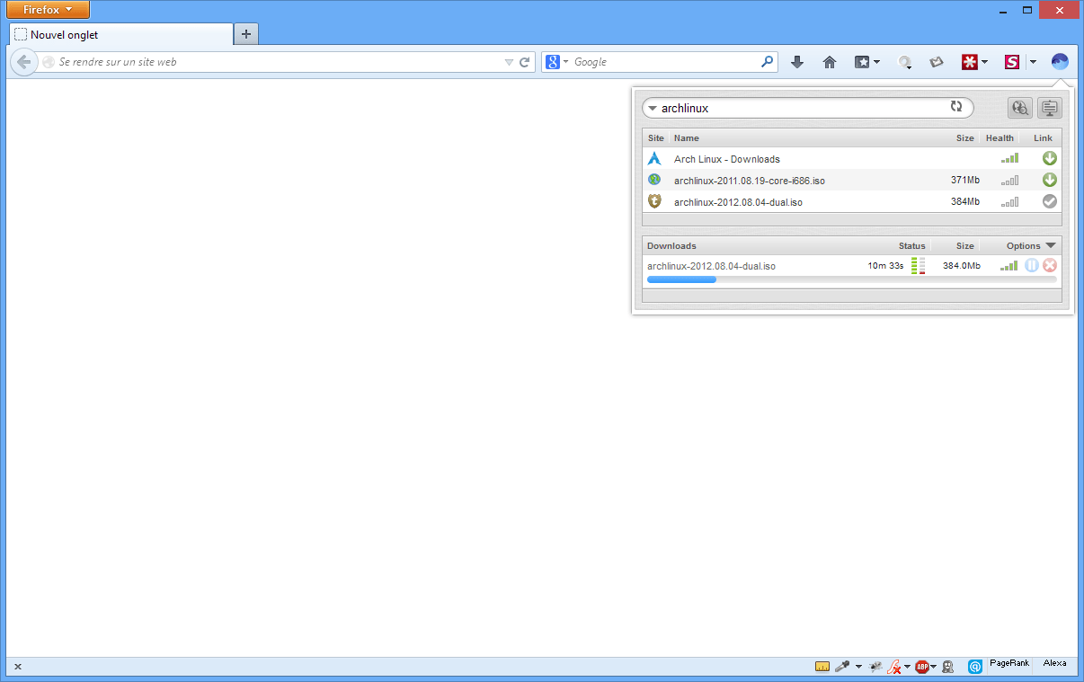
Task: Open a new tab with plus button
Action: (246, 34)
